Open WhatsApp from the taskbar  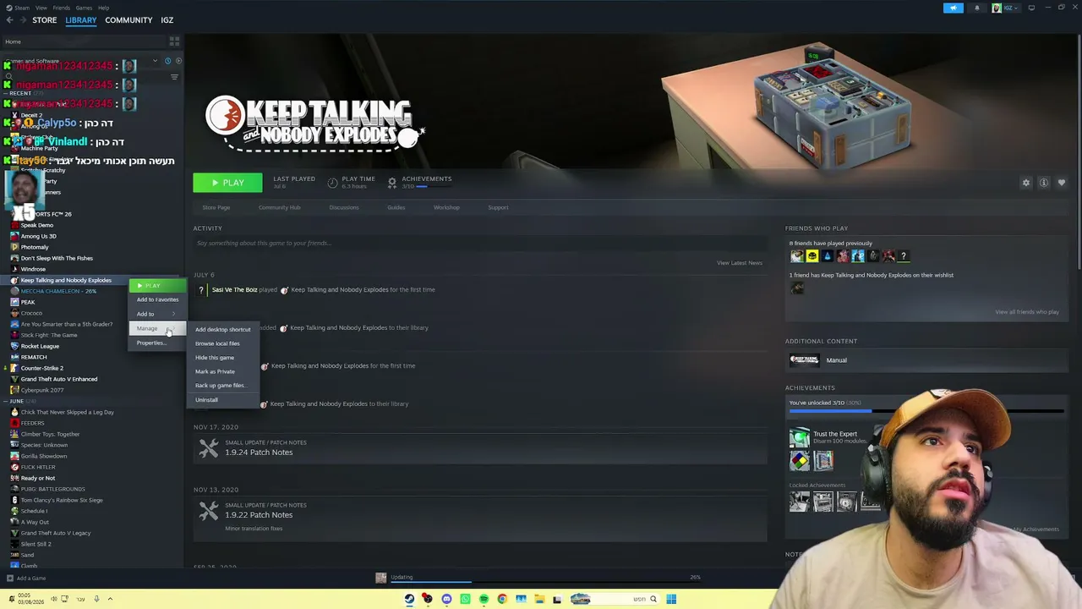[x=465, y=599]
